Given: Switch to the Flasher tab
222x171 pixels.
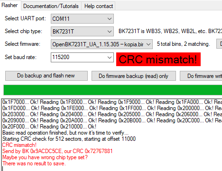Looking at the screenshot, I should click(x=9, y=5).
